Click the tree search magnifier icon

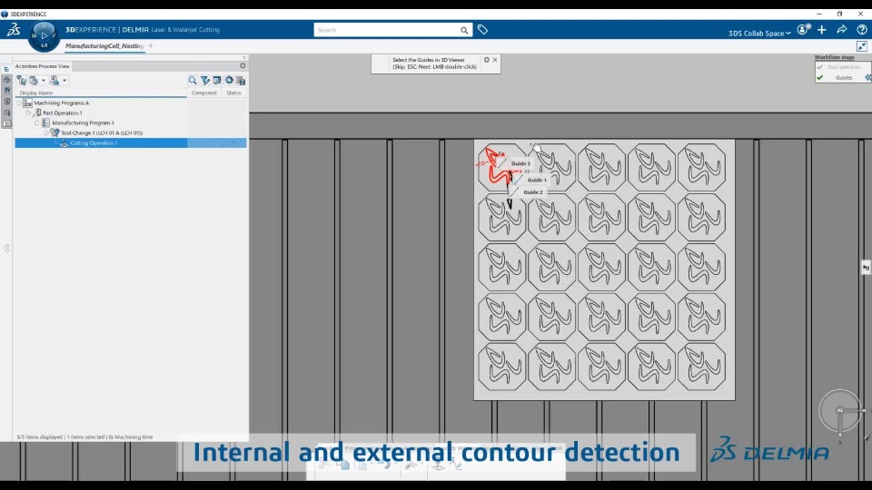pyautogui.click(x=193, y=81)
